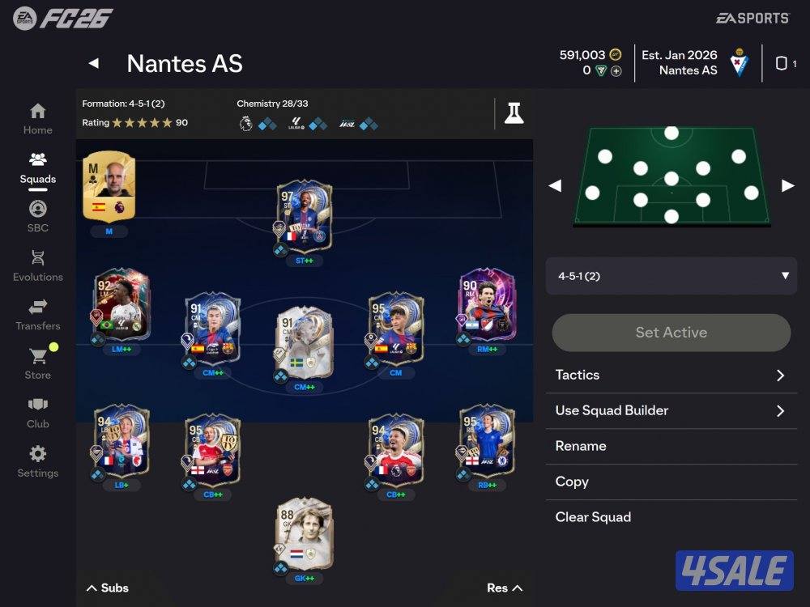Screen dimensions: 810x607
Task: Expand the Res reserves panel
Action: [505, 588]
